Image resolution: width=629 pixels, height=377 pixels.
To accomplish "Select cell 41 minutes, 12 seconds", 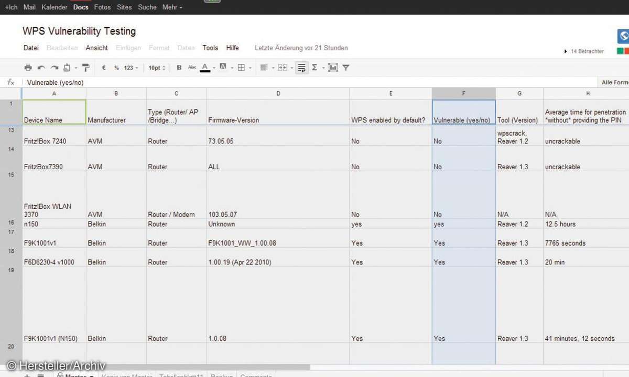I will point(586,305).
